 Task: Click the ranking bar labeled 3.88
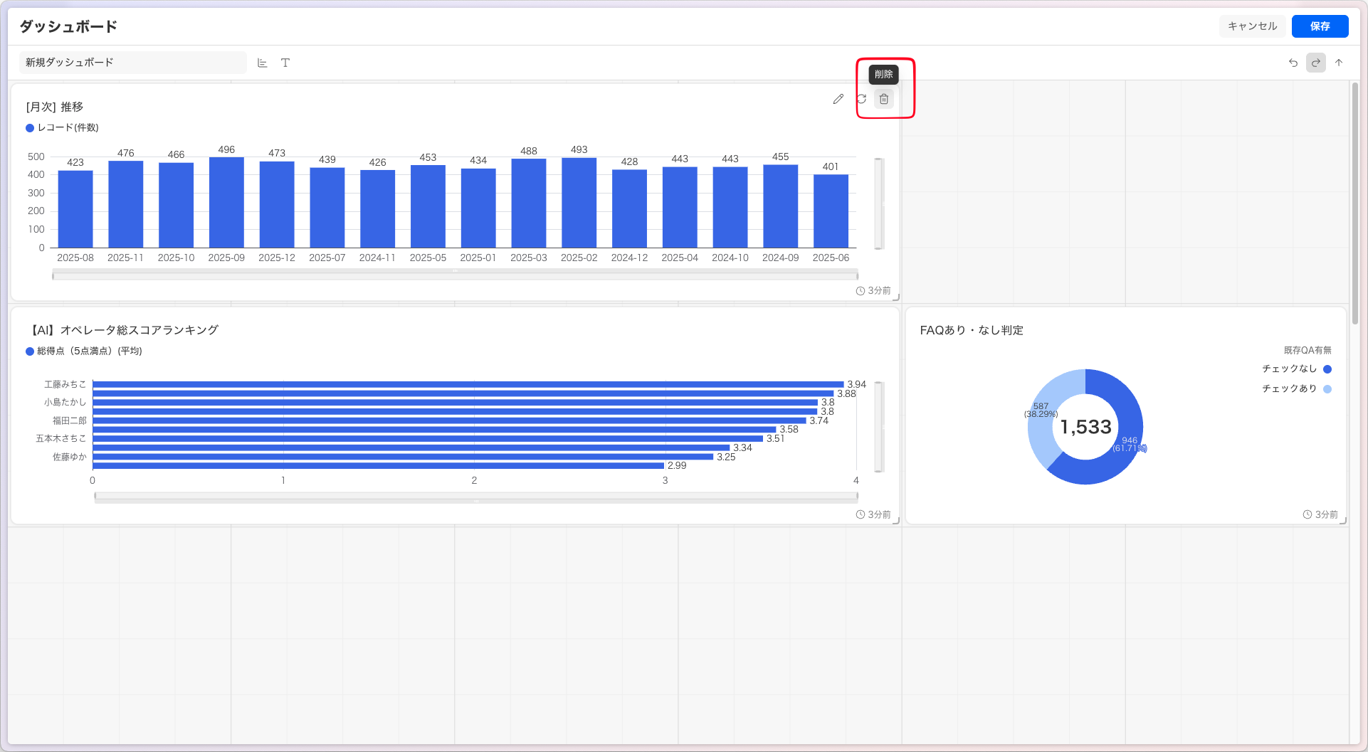tap(463, 393)
